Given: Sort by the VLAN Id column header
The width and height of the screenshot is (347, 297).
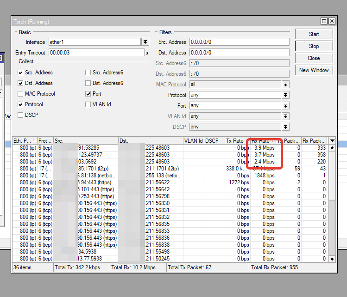Looking at the screenshot, I should pyautogui.click(x=193, y=141).
